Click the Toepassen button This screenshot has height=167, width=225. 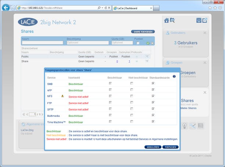point(170,147)
